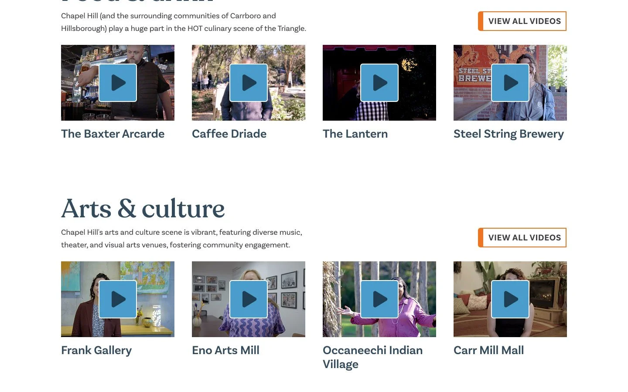
Task: Play the Carr Mill Mall video
Action: pos(510,299)
